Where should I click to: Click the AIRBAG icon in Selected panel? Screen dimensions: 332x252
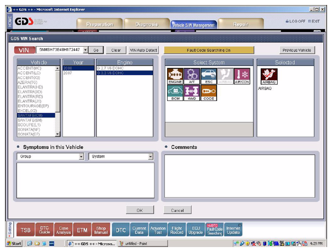coord(269,76)
